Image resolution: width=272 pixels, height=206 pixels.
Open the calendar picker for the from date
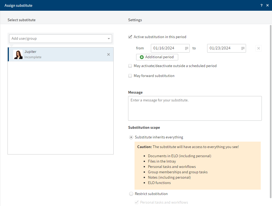(187, 48)
